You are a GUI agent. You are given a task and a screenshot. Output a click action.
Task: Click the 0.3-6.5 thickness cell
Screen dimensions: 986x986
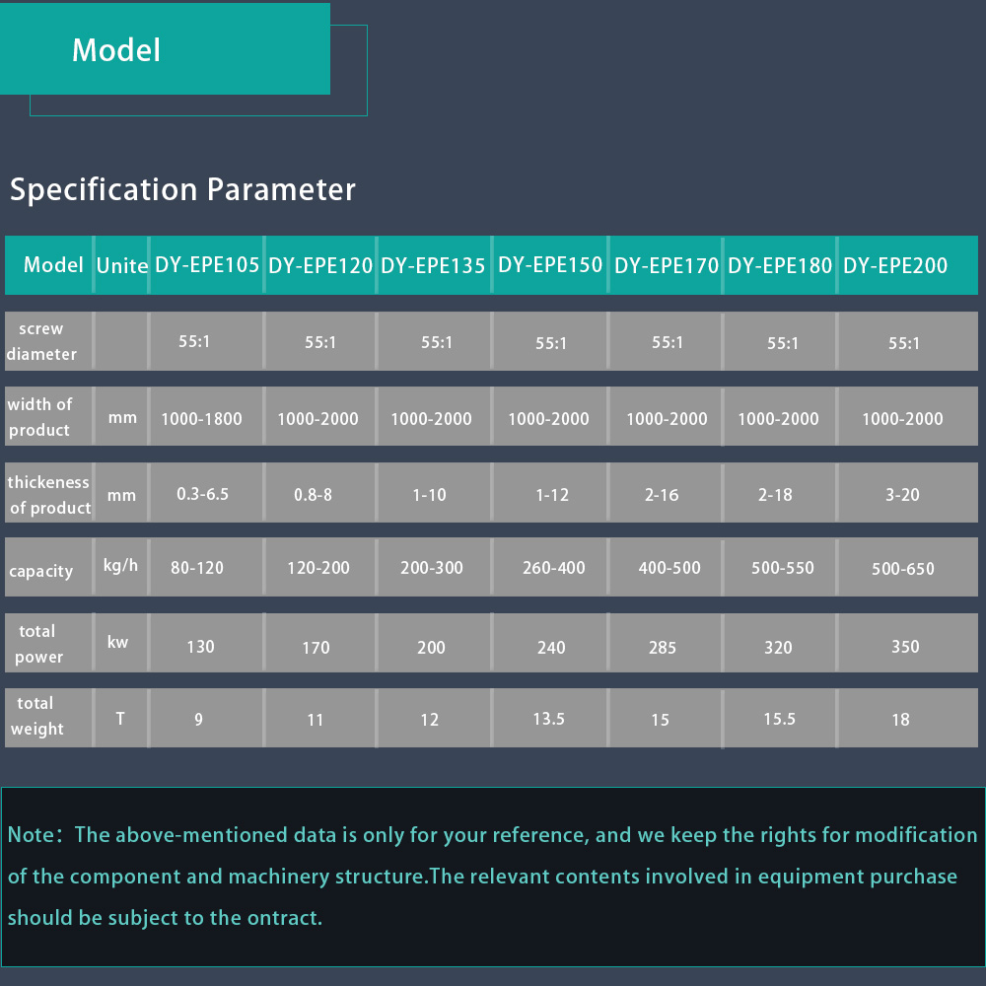tap(202, 494)
